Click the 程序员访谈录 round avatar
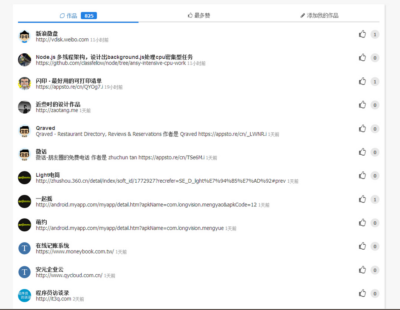This screenshot has width=400, height=310. tap(25, 295)
